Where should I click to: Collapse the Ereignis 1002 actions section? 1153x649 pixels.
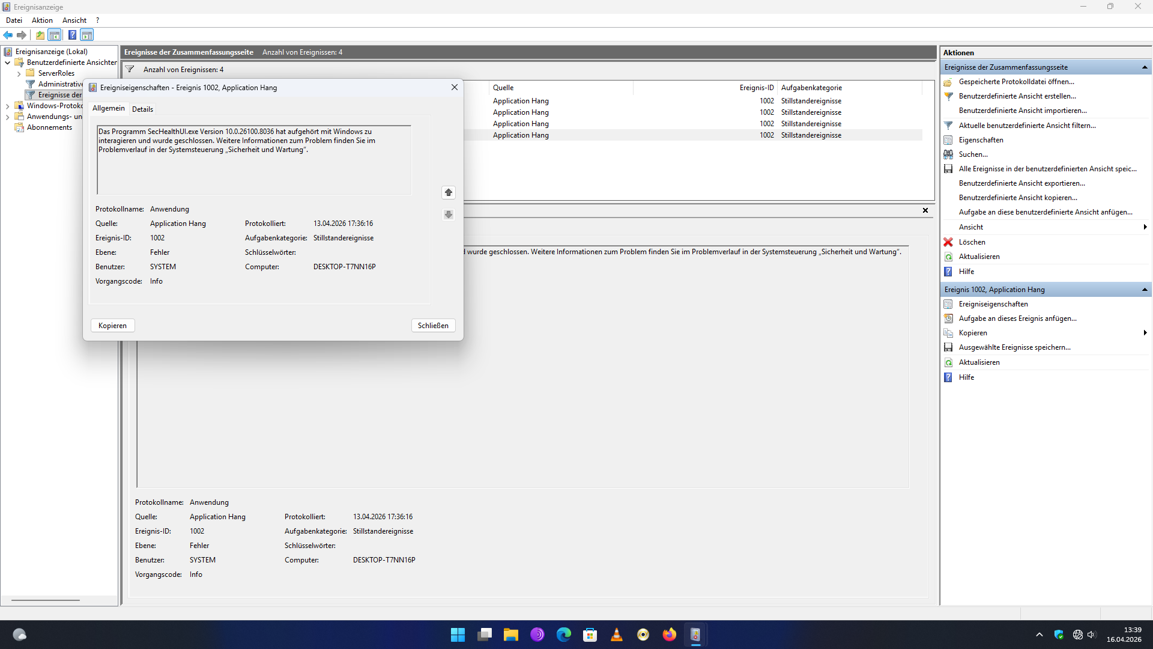click(x=1145, y=290)
